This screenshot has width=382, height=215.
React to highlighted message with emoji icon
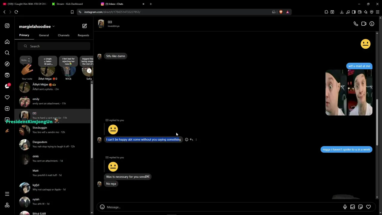point(187,139)
